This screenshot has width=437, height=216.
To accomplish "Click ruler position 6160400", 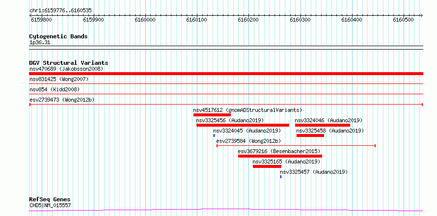I will tap(352, 20).
